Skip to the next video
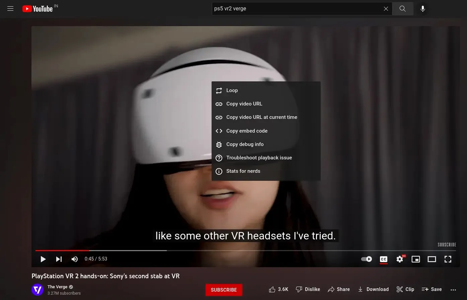 click(59, 259)
